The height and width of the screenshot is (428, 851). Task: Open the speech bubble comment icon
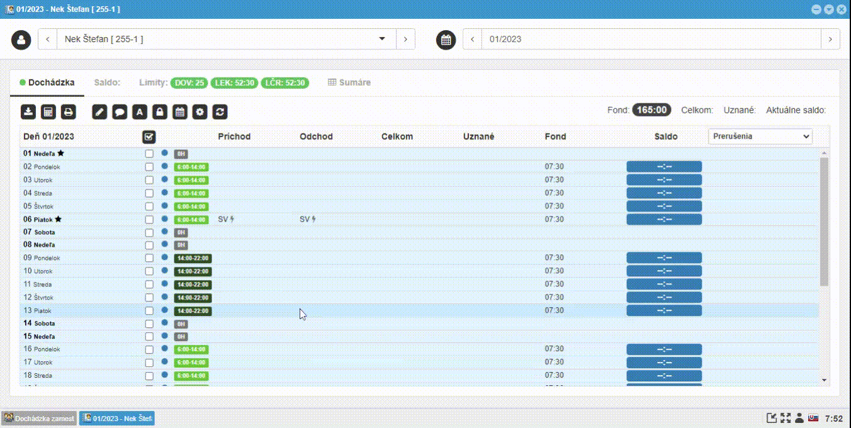[120, 112]
